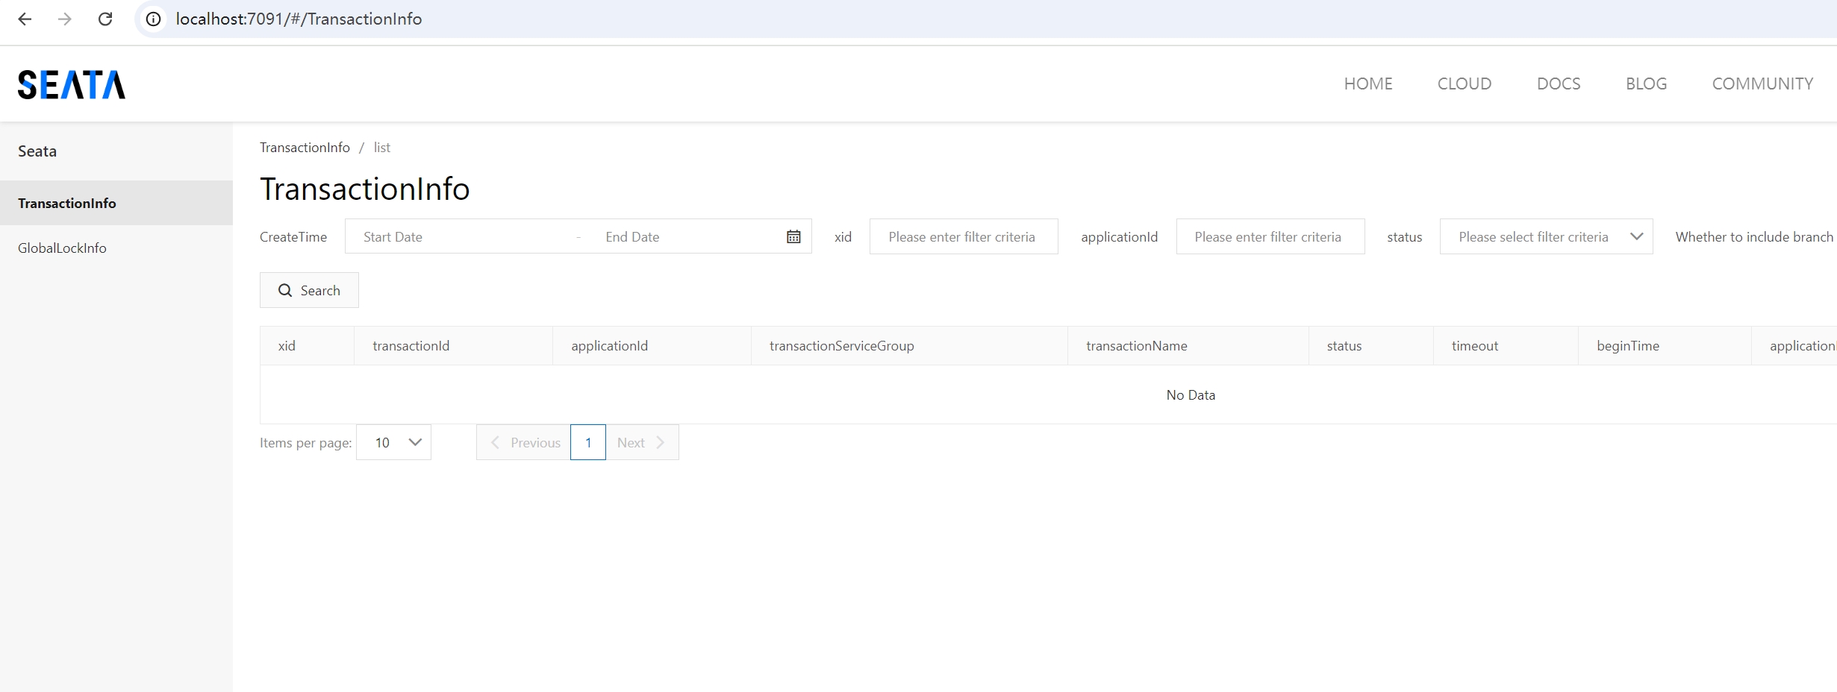The image size is (1837, 692).
Task: Open the TransactionInfo sidebar menu item
Action: tap(67, 203)
